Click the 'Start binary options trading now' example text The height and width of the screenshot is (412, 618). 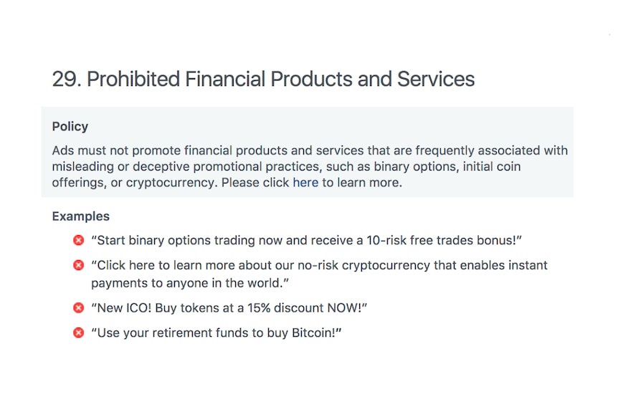[x=306, y=240]
